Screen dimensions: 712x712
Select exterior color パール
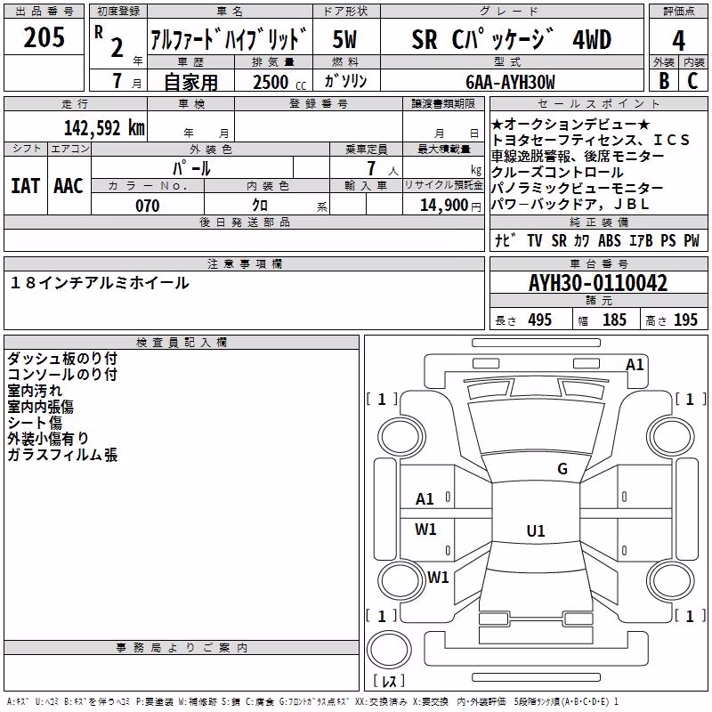pyautogui.click(x=191, y=168)
